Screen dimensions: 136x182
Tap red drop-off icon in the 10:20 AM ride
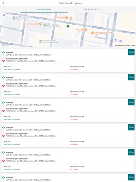(x=3, y=111)
